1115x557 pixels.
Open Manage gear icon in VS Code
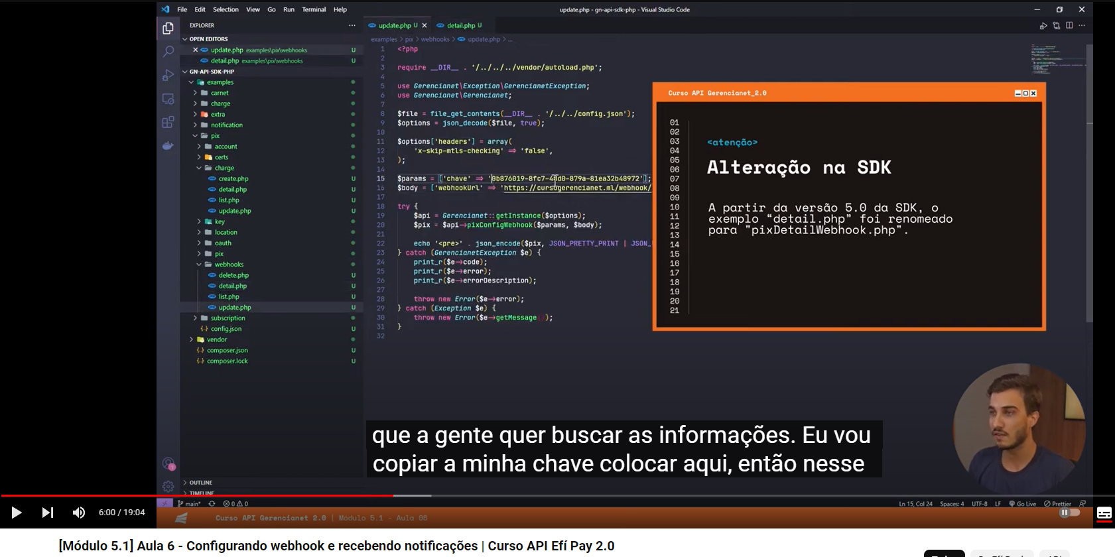coord(168,486)
